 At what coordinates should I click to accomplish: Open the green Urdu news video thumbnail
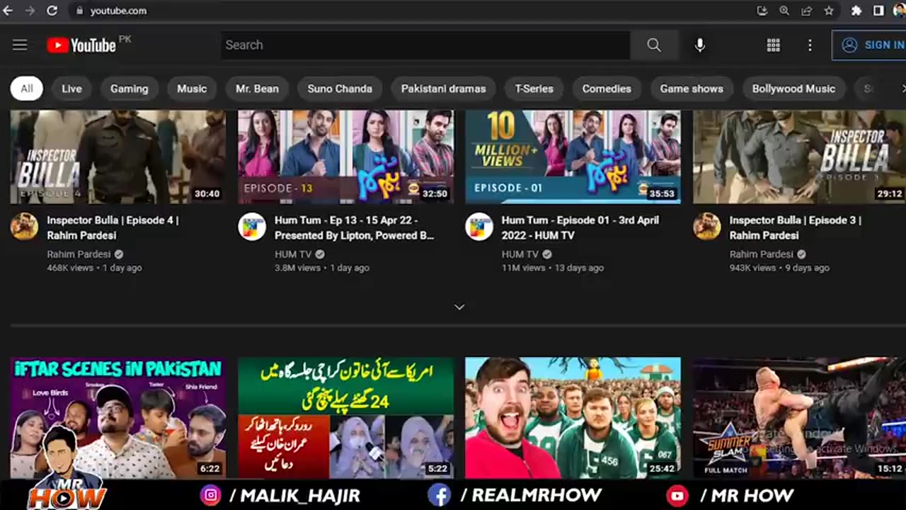(x=345, y=417)
